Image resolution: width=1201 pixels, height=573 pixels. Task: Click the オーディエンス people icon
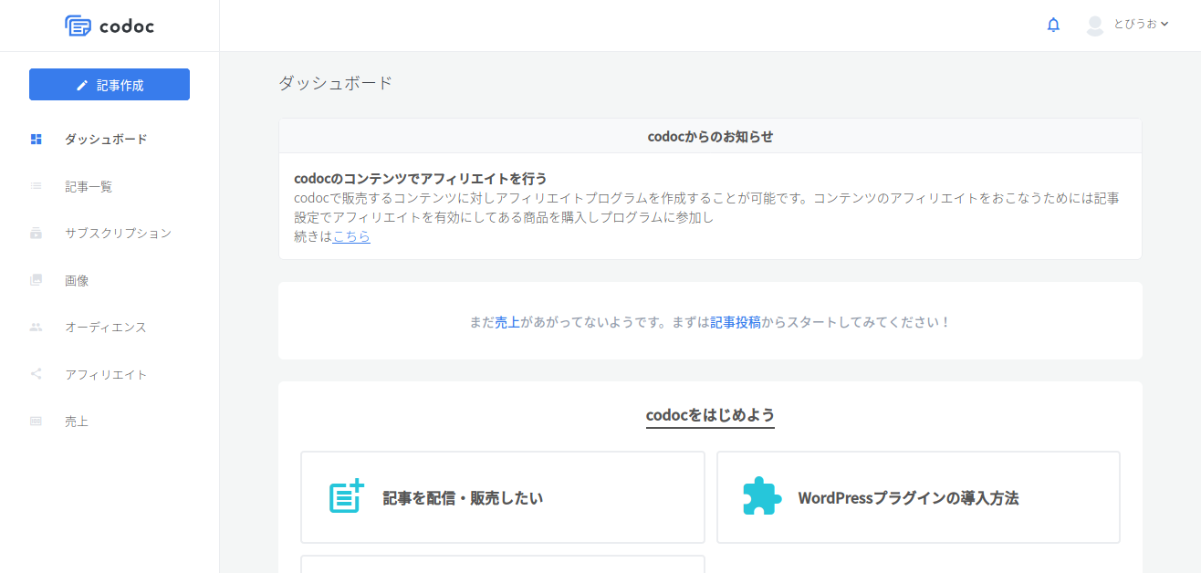point(37,327)
